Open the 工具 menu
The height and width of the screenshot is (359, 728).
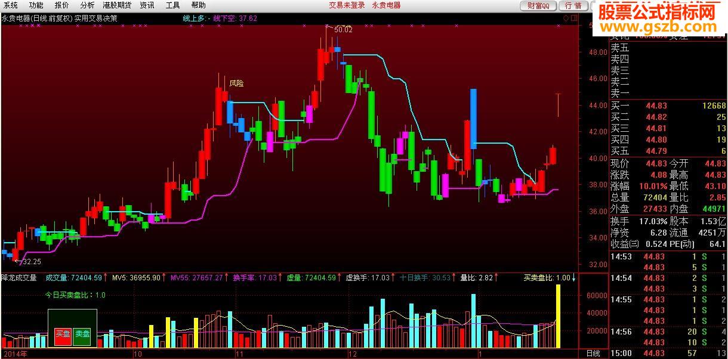click(x=172, y=5)
